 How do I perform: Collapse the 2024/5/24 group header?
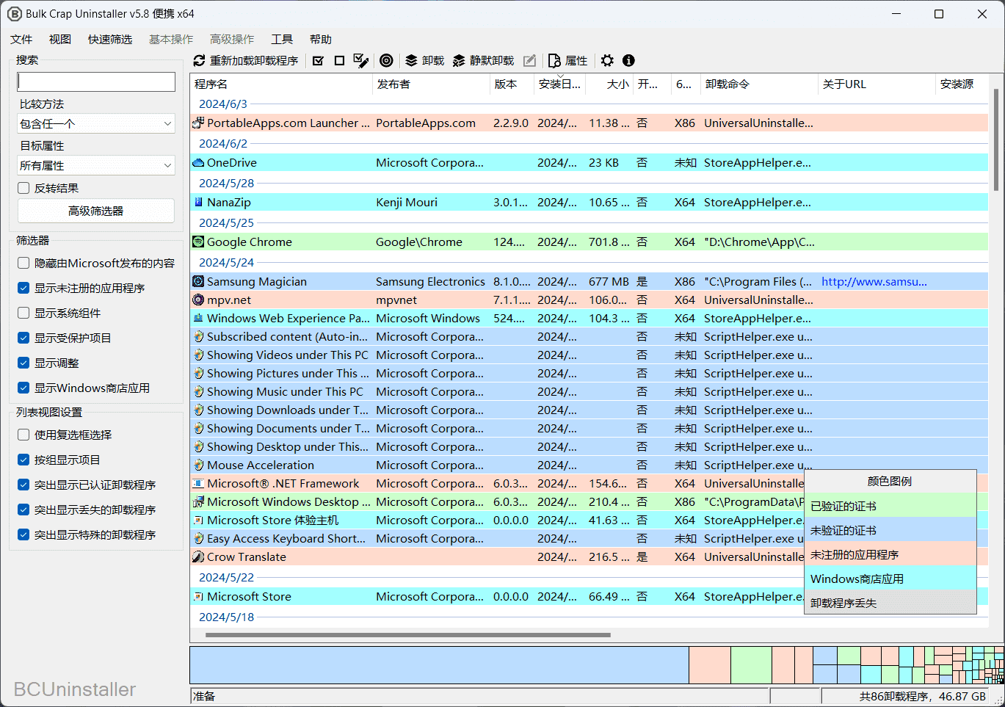pyautogui.click(x=226, y=262)
